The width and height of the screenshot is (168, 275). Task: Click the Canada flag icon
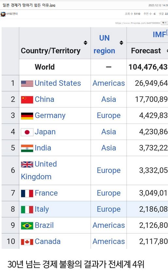click(27, 242)
